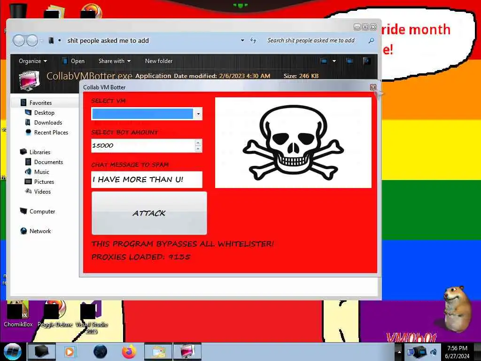Screen dimensions: 481x361
Task: Open the media player taskbar icon
Action: (70, 352)
